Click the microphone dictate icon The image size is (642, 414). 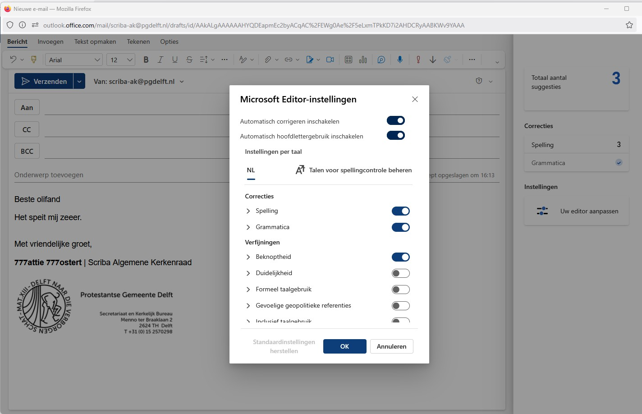pyautogui.click(x=399, y=60)
